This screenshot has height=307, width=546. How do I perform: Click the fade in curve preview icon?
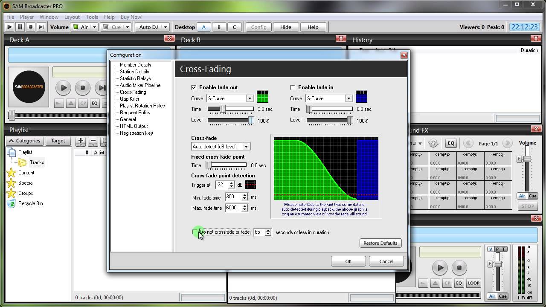point(361,96)
